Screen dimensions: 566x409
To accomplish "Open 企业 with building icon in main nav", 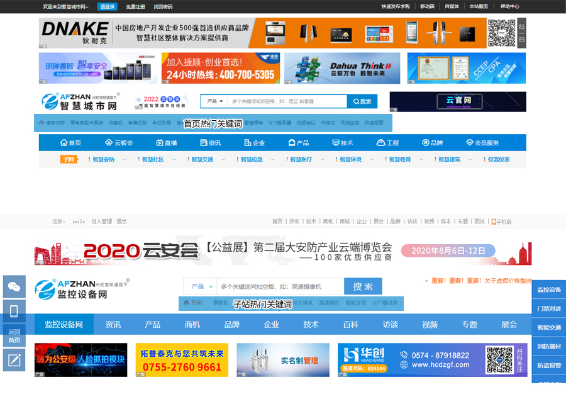I will click(x=255, y=143).
